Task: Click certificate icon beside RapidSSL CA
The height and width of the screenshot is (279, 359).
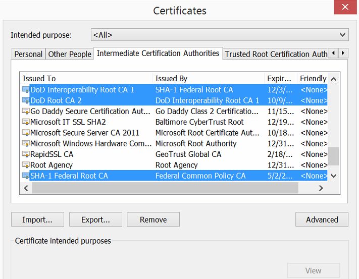Action: pos(26,154)
